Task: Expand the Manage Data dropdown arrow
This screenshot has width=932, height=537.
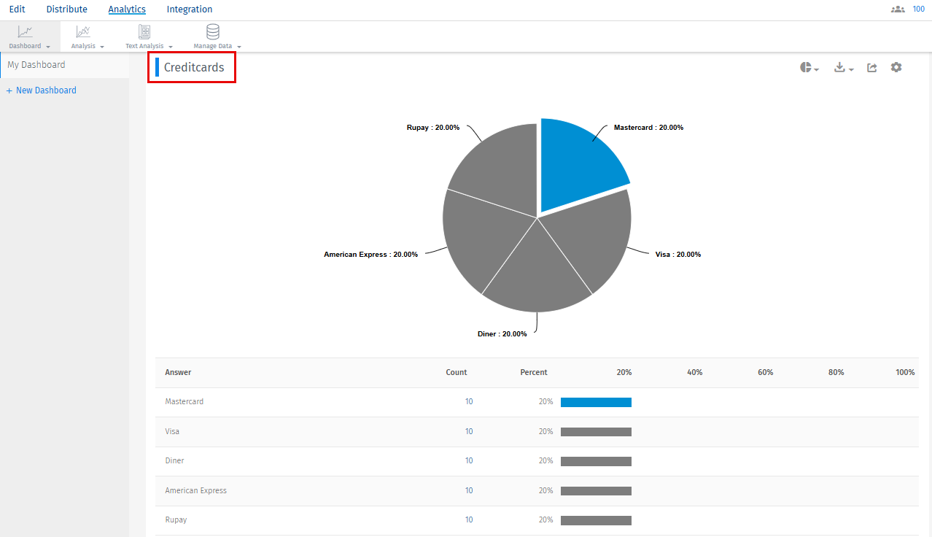Action: [238, 47]
